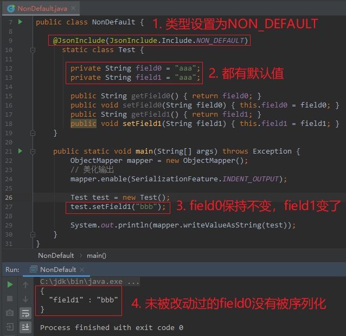Click the @JsonInclude annotation name

[x=79, y=41]
